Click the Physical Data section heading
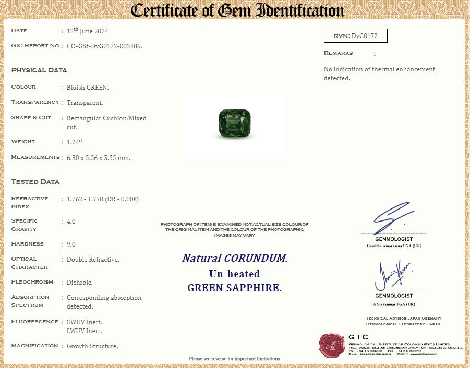Viewport: 470px width, 368px height. click(39, 70)
